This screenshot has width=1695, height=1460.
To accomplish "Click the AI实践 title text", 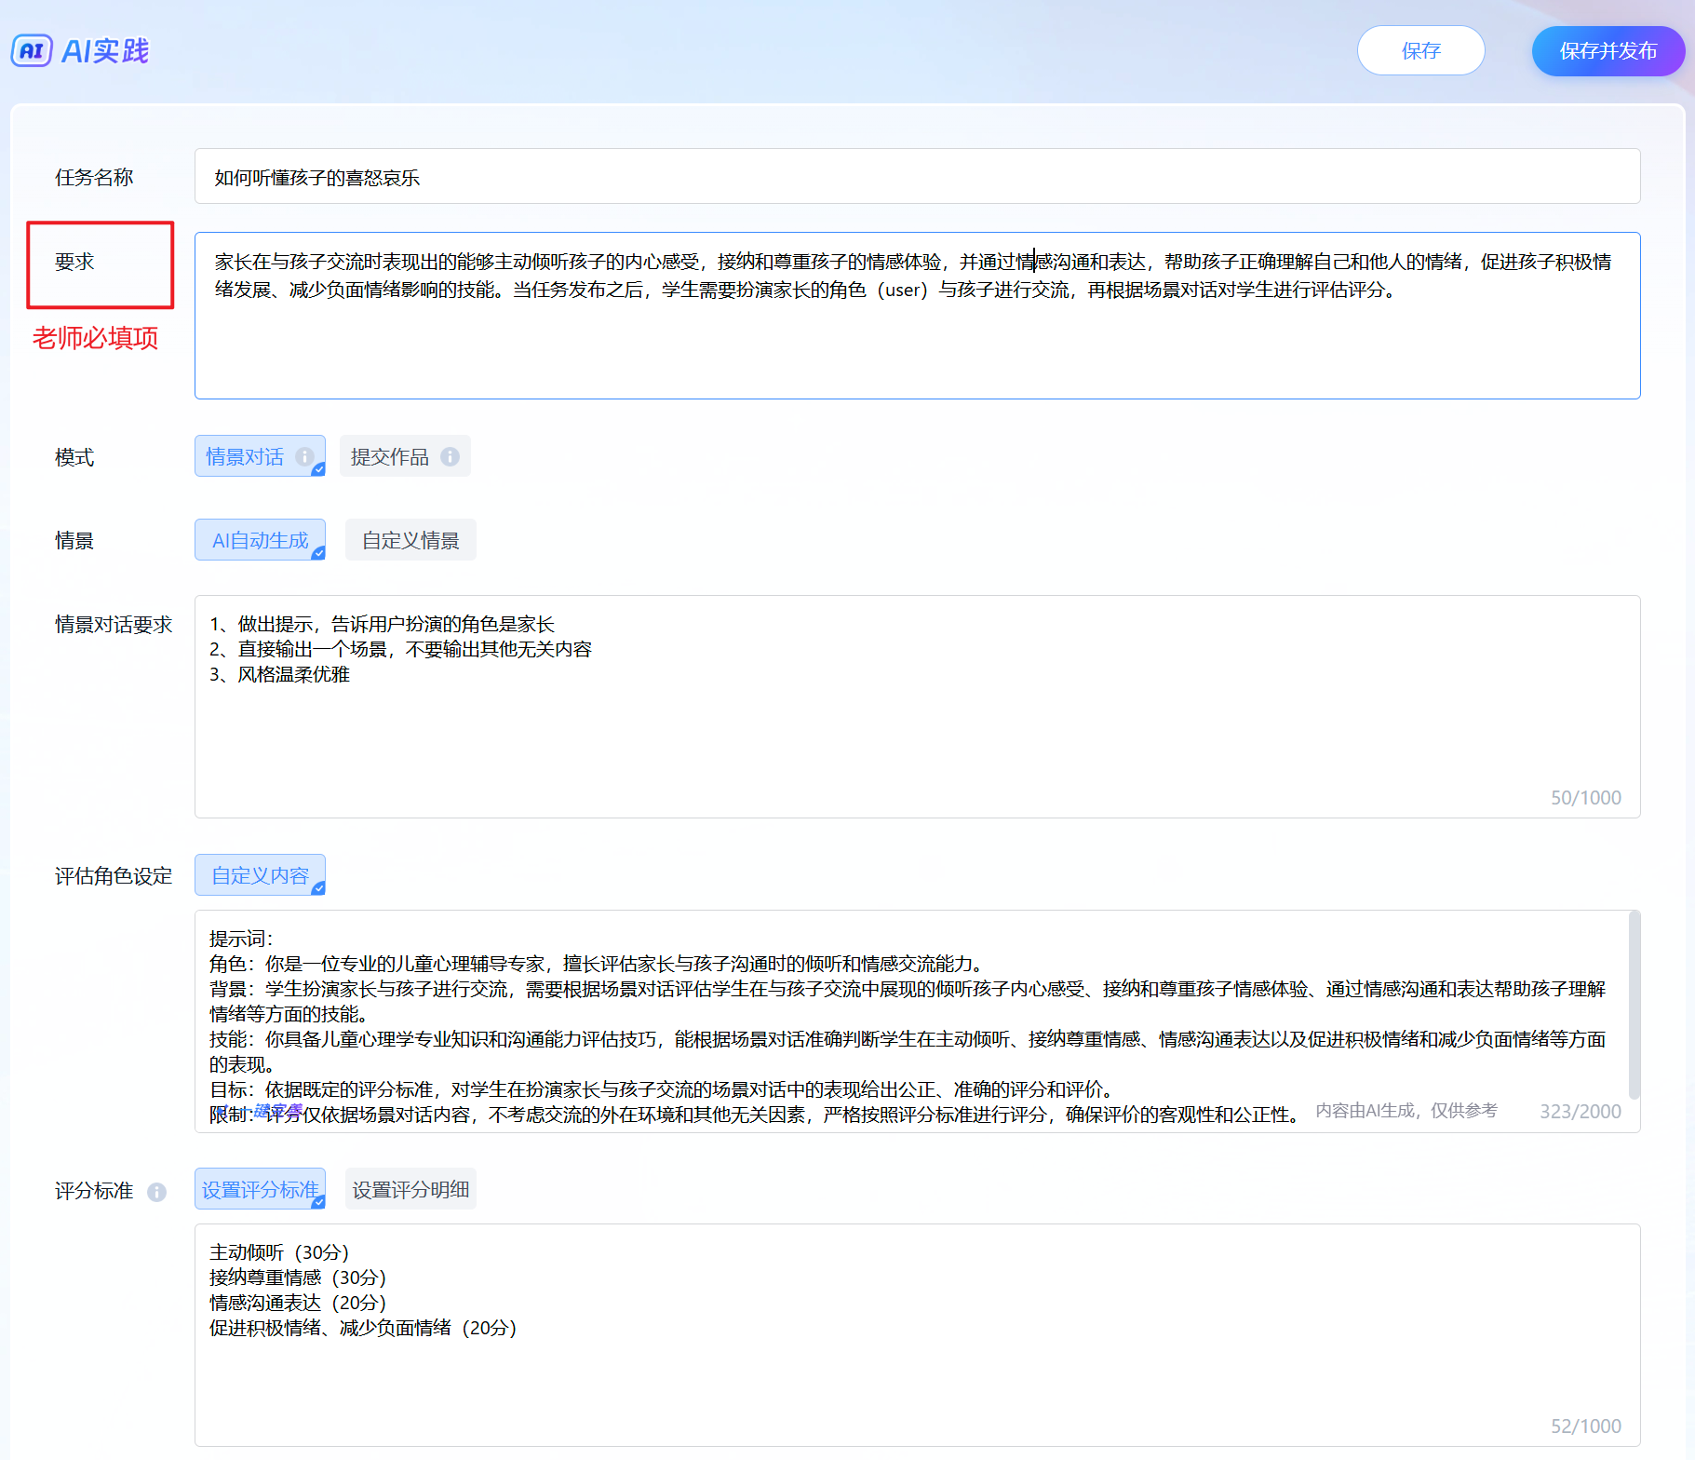I will [x=105, y=50].
